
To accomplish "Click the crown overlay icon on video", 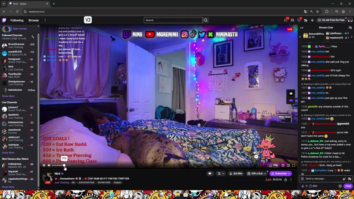I will 291,100.
